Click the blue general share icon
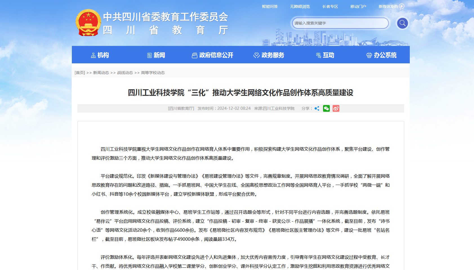 [317, 108]
